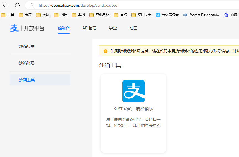Open the System Dashboard bookmark
This screenshot has width=239, height=157.
(x=201, y=15)
